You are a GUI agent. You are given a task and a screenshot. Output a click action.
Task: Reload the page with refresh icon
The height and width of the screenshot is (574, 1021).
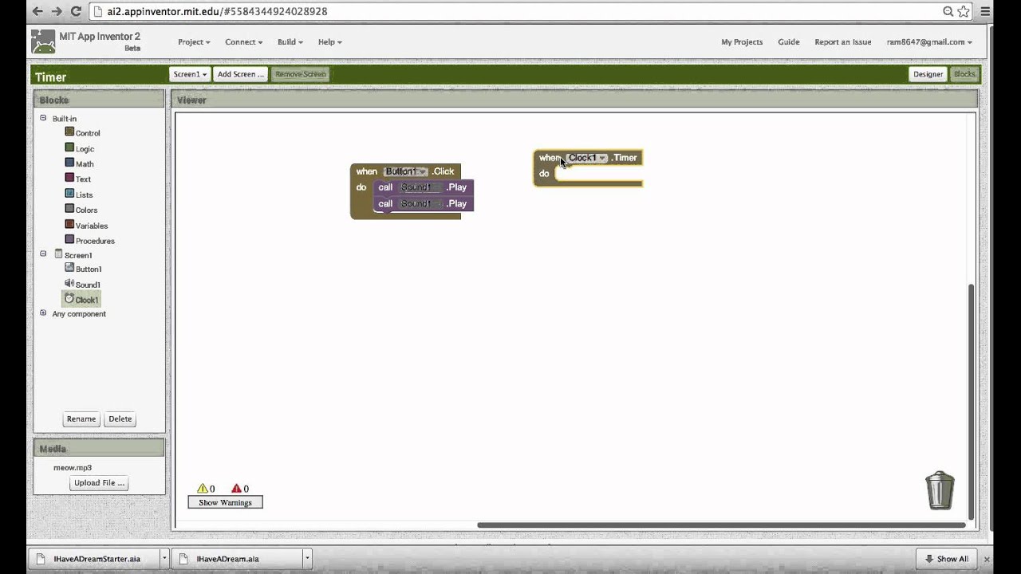click(76, 11)
